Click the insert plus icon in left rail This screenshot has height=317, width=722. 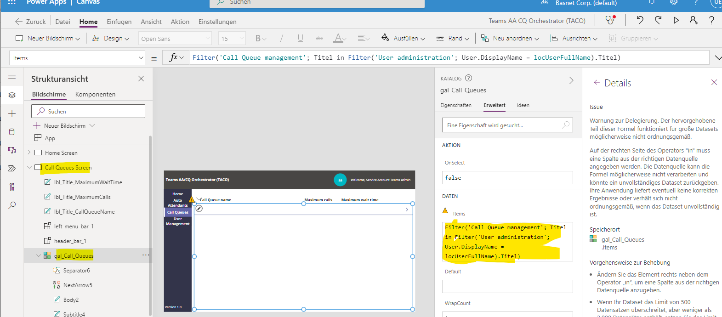pos(12,113)
